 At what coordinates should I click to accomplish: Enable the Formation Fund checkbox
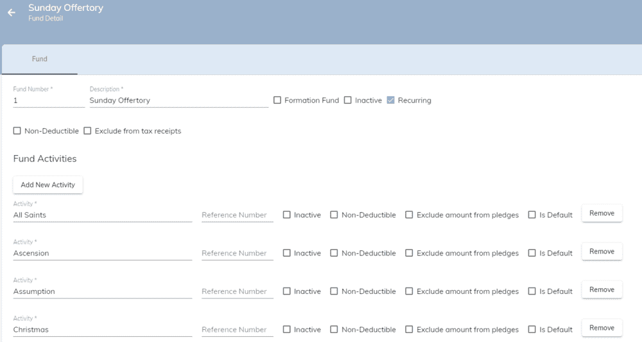pyautogui.click(x=277, y=100)
